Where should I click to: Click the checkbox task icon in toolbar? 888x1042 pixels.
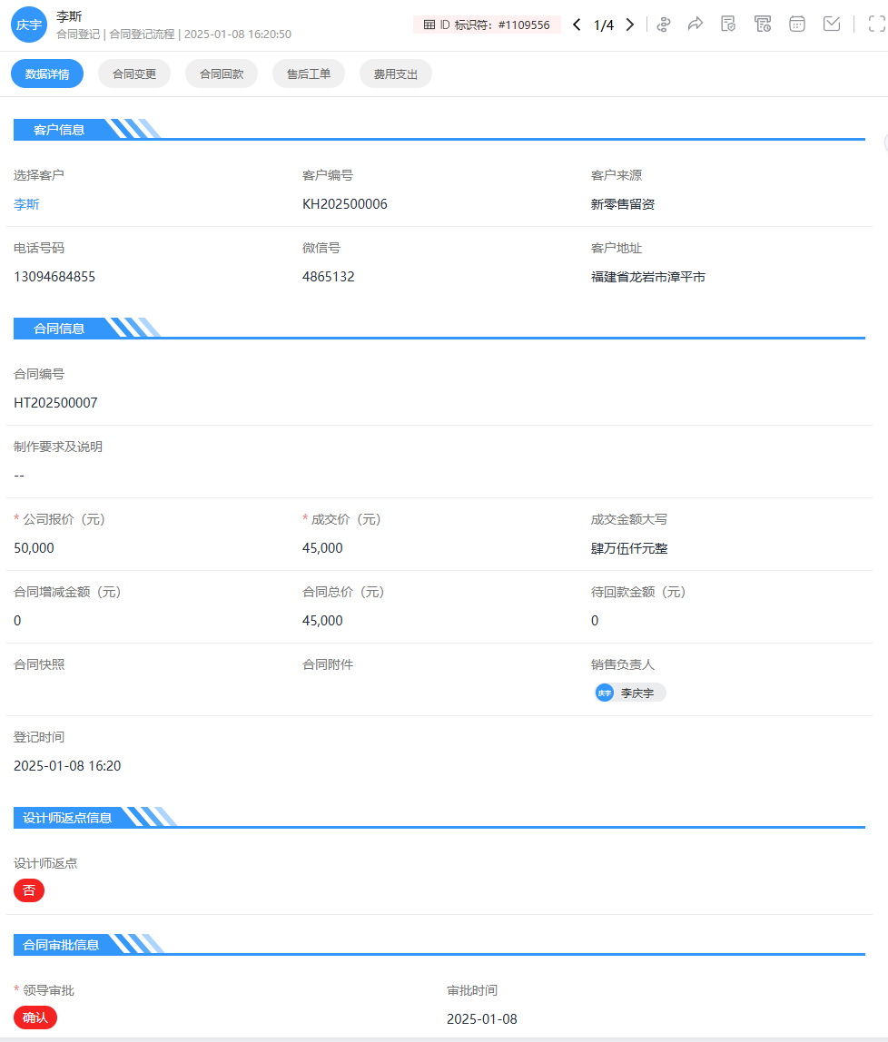pos(832,25)
